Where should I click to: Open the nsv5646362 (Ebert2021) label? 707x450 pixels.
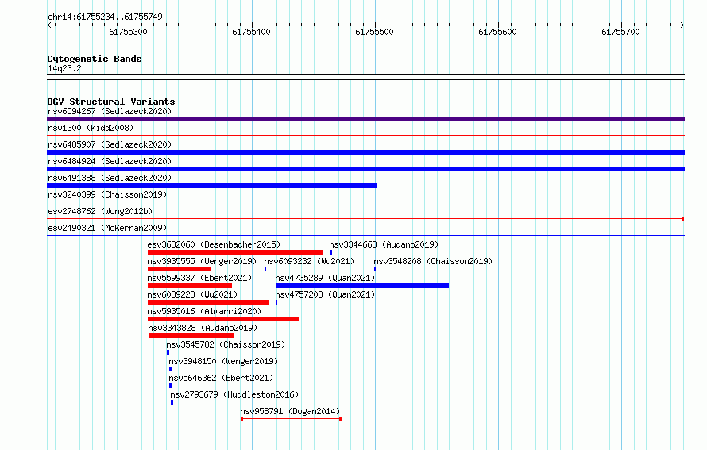tap(221, 378)
